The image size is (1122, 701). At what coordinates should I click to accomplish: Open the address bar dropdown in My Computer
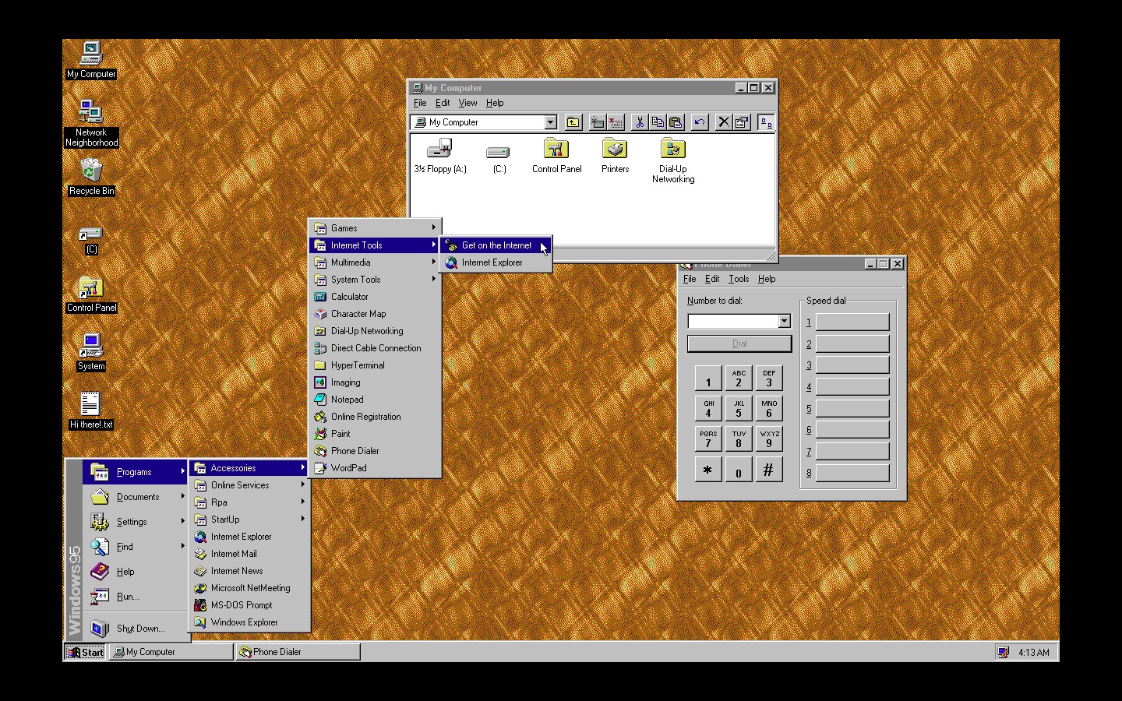click(550, 122)
